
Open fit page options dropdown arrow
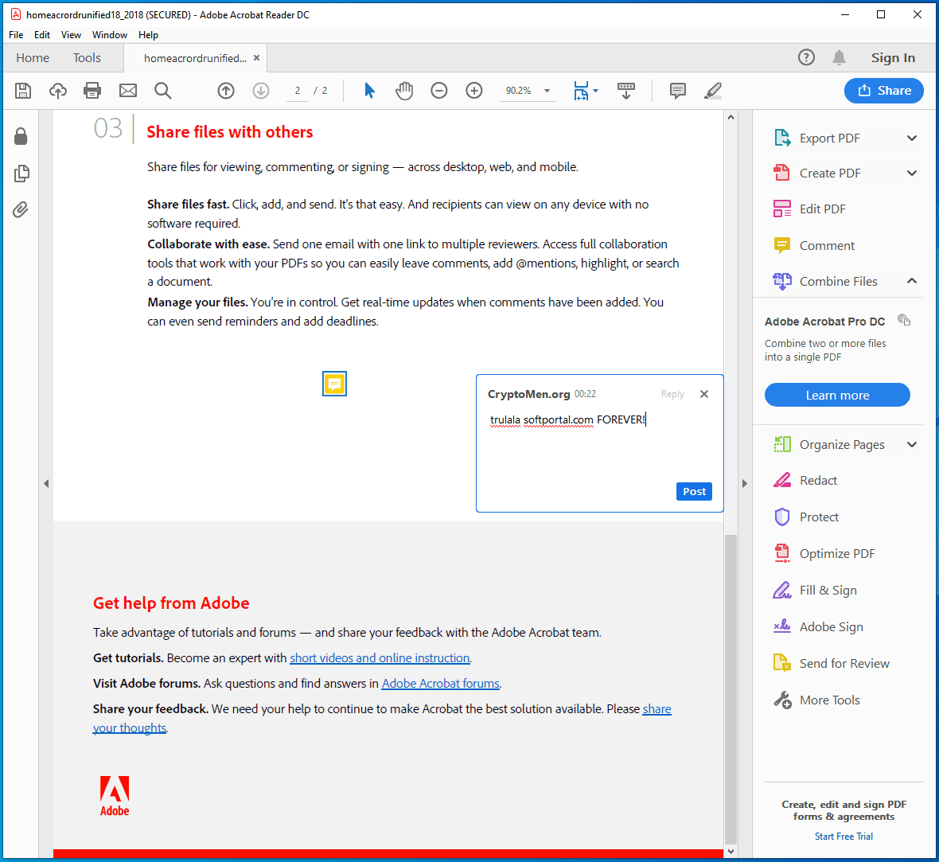pos(595,91)
